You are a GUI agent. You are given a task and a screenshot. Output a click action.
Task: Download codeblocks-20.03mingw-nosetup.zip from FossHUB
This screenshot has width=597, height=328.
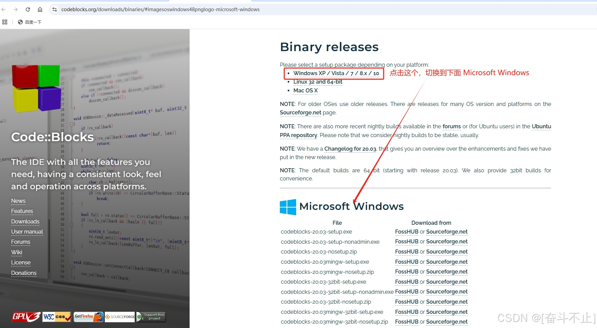click(407, 272)
